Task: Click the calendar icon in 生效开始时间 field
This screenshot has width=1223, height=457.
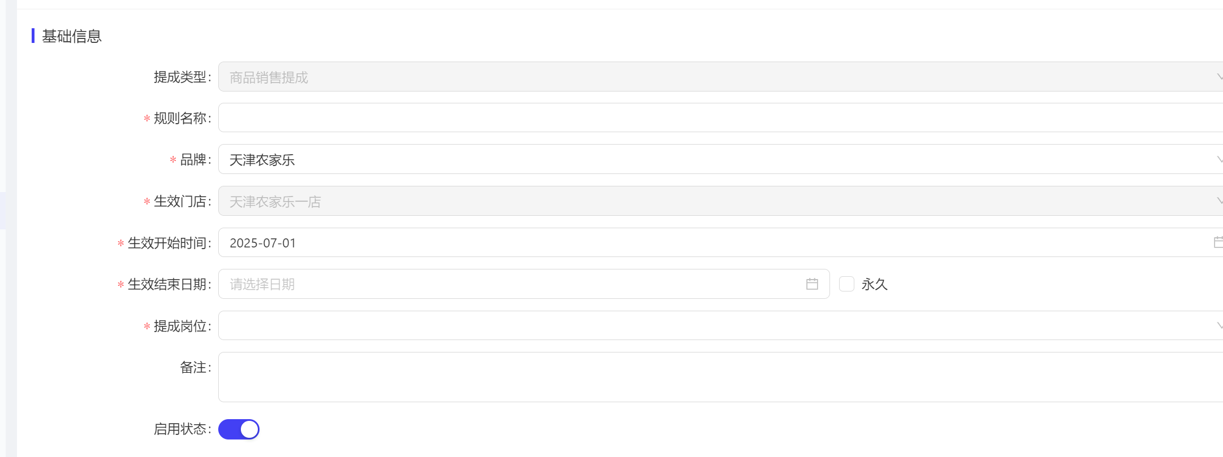Action: coord(1218,242)
